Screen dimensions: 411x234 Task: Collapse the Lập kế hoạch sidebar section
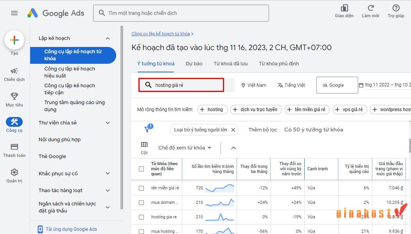pos(108,38)
